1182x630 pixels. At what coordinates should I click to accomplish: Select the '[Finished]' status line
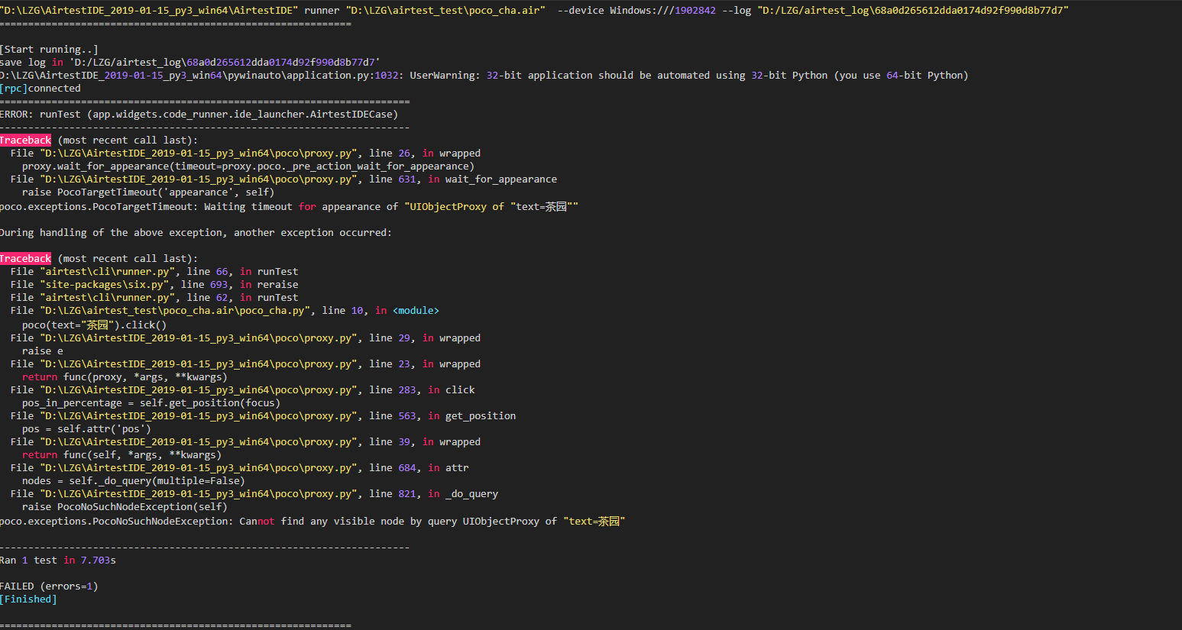click(x=28, y=599)
